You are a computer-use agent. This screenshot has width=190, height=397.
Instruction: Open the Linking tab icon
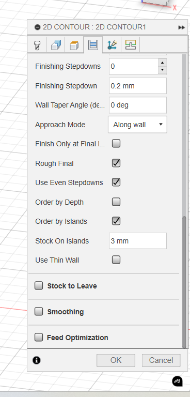pyautogui.click(x=112, y=45)
